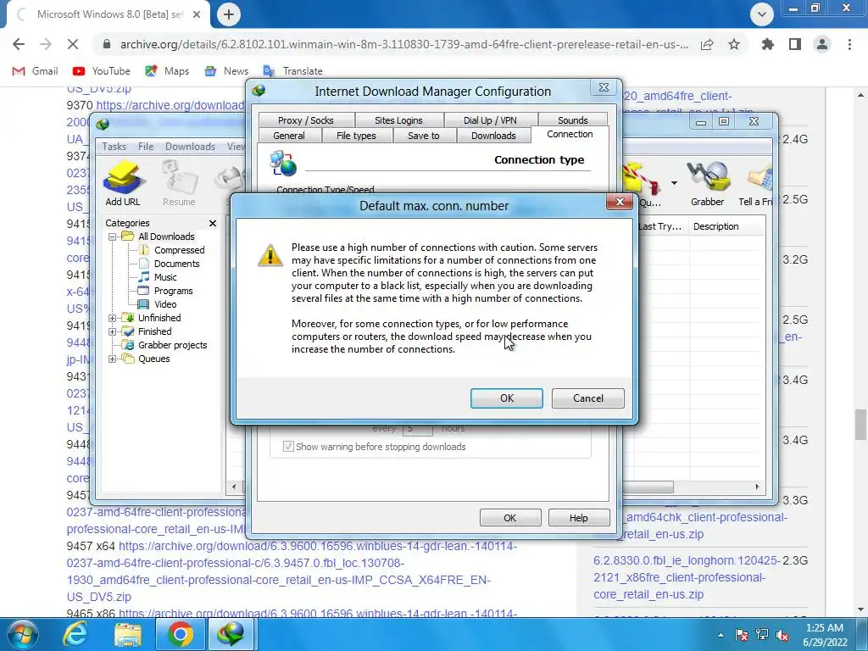Open the Chrome extensions puzzle icon
The image size is (868, 651).
[x=768, y=44]
